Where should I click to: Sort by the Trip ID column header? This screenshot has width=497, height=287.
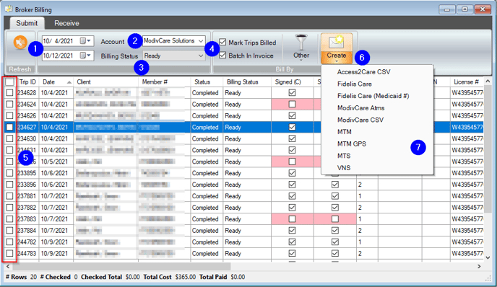[28, 82]
